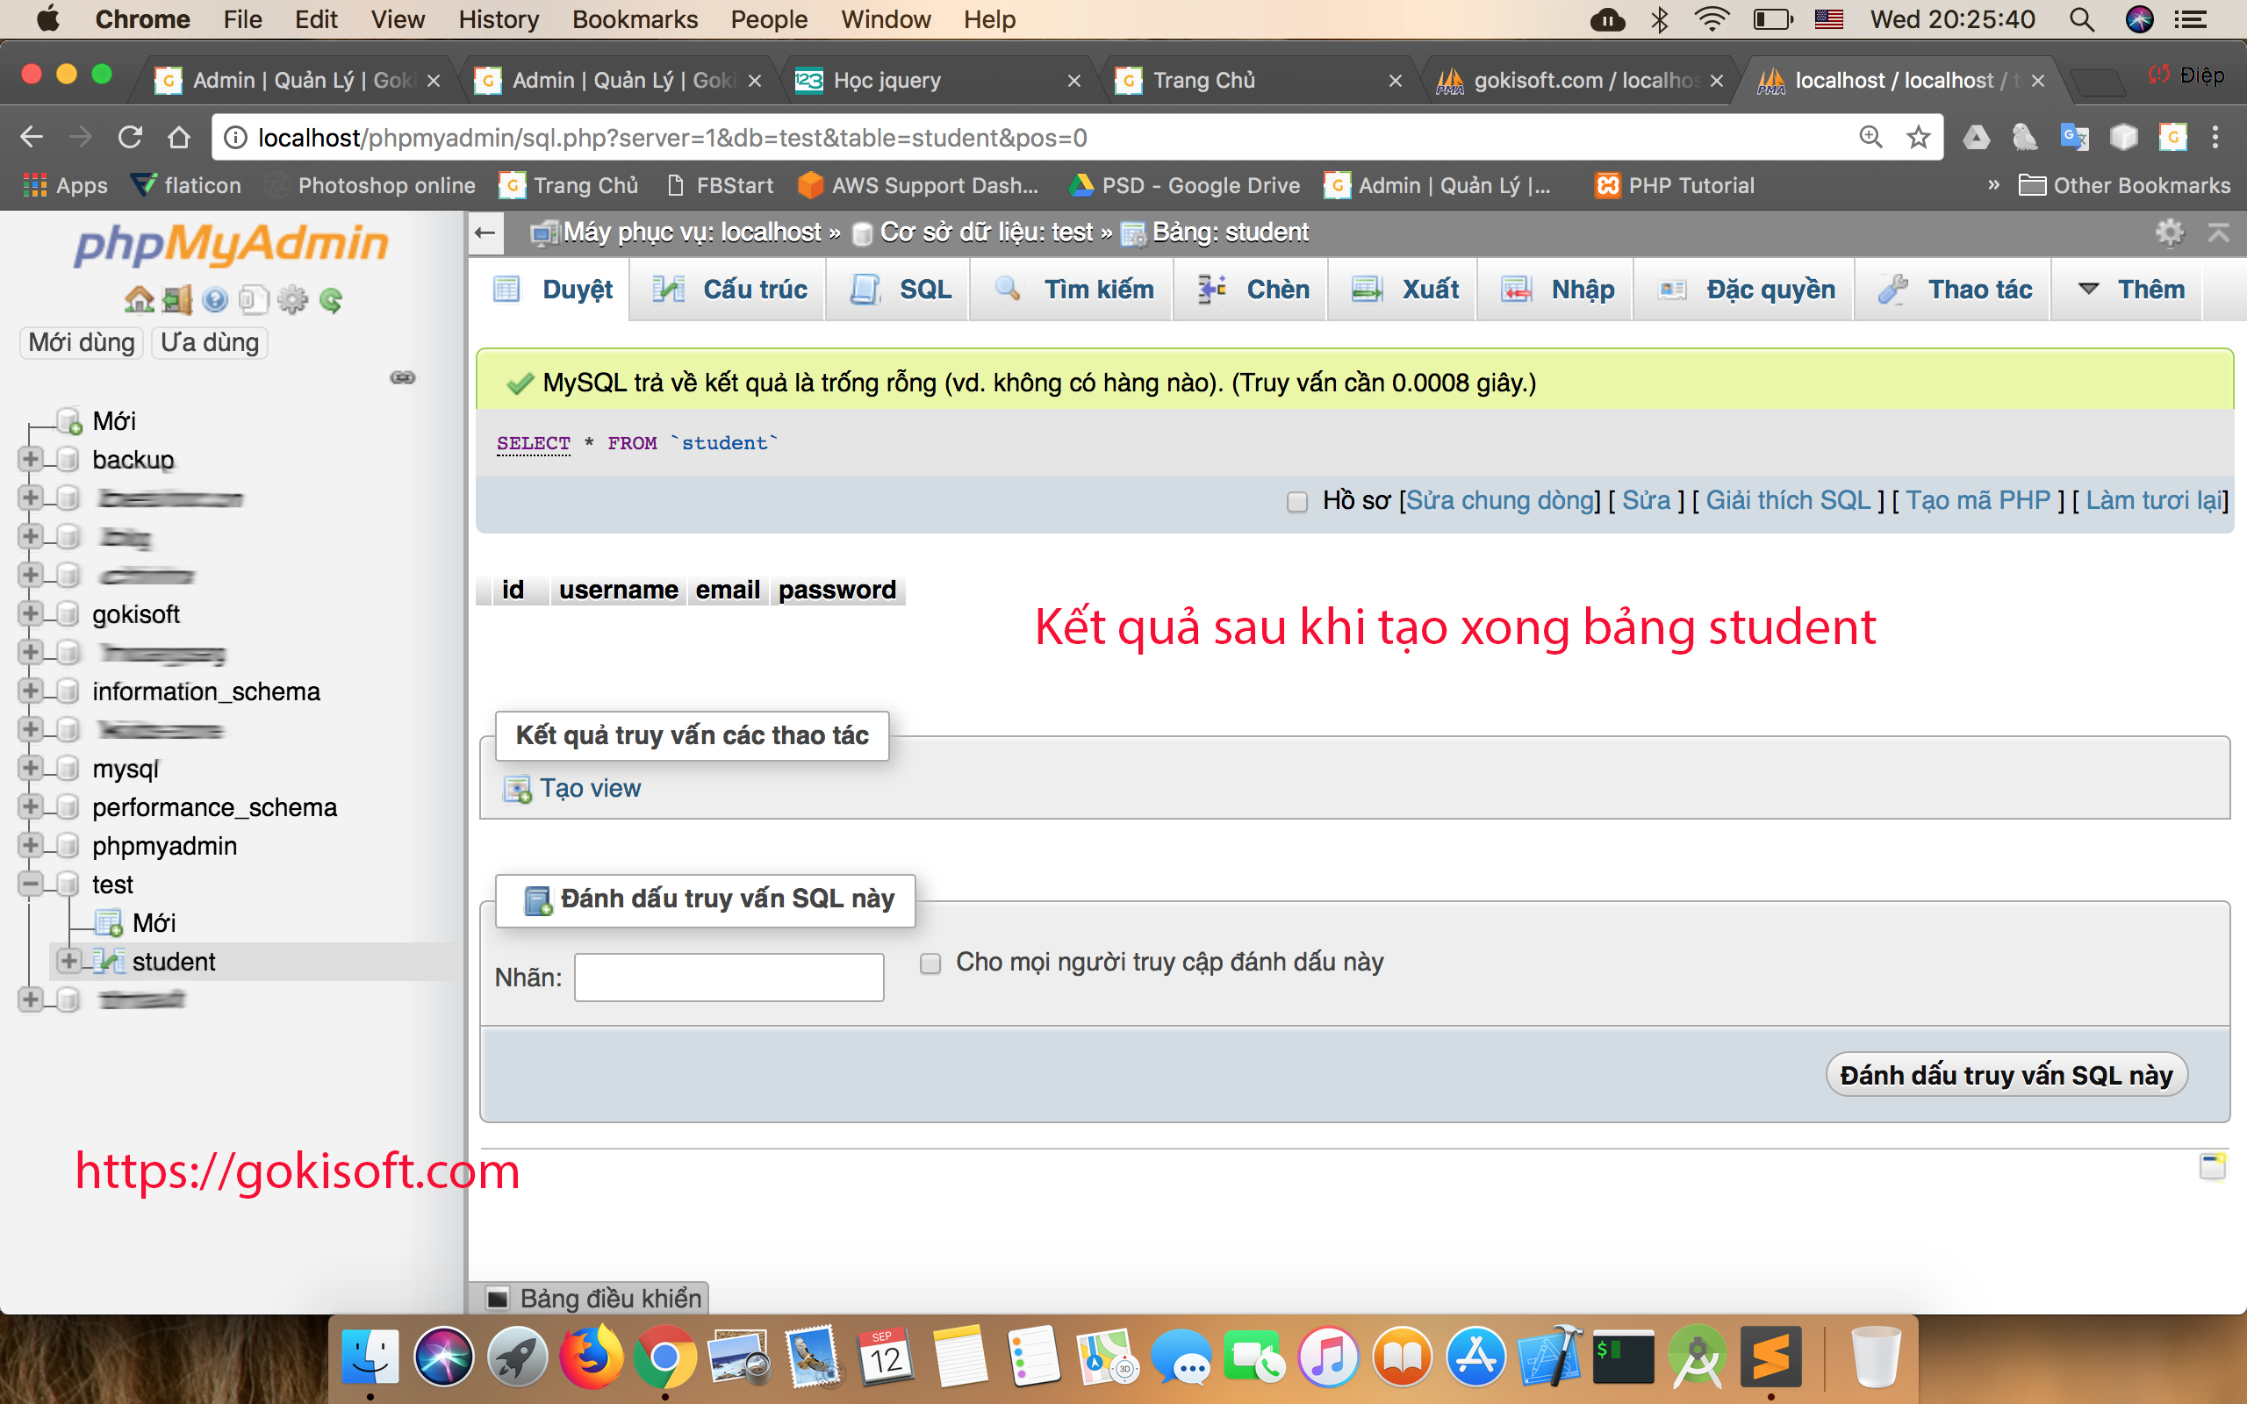Viewport: 2247px width, 1404px height.
Task: Enable Cho mọi người truy cập checkbox
Action: click(x=930, y=963)
